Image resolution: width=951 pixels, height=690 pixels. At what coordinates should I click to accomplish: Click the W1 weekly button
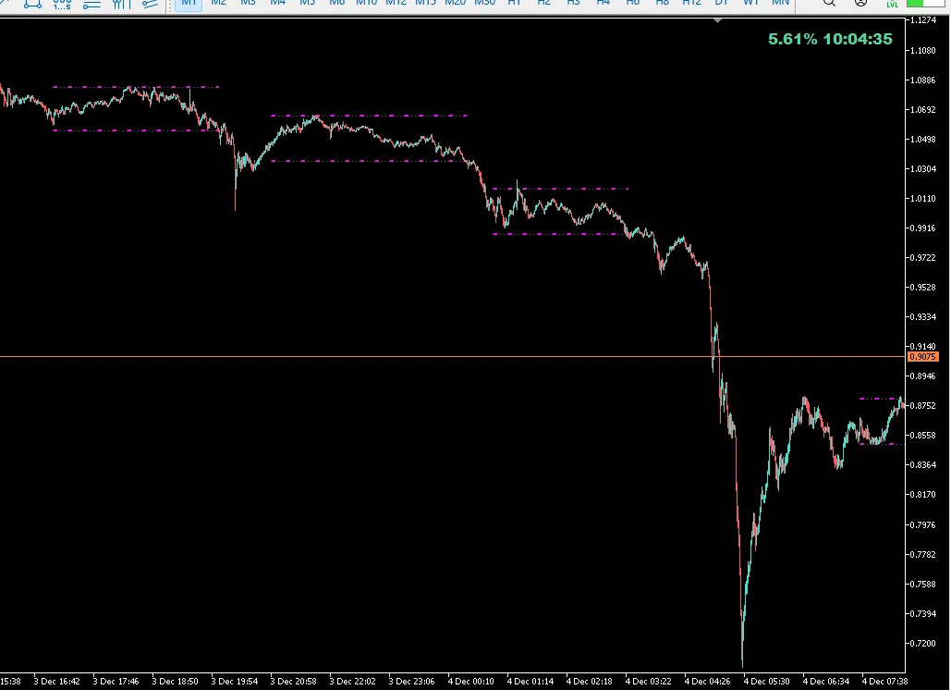(751, 4)
